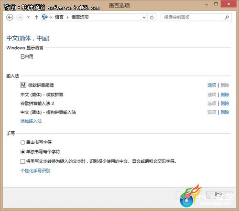Screen dimensions: 239x211
Task: Open the 个性化手写识别 link
Action: [35, 171]
